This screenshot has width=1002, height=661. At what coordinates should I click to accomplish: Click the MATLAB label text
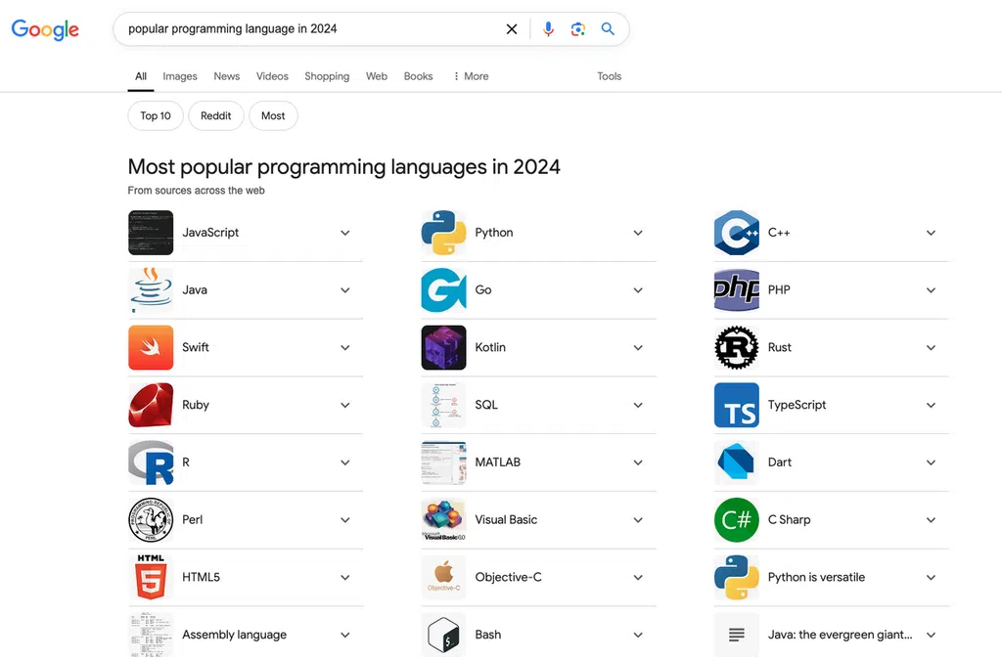pyautogui.click(x=498, y=462)
